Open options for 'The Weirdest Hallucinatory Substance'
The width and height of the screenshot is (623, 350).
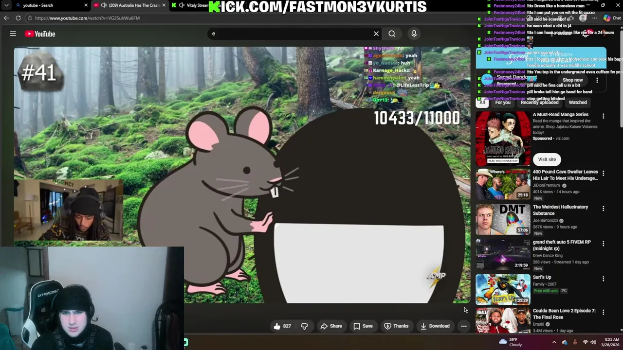coord(603,209)
